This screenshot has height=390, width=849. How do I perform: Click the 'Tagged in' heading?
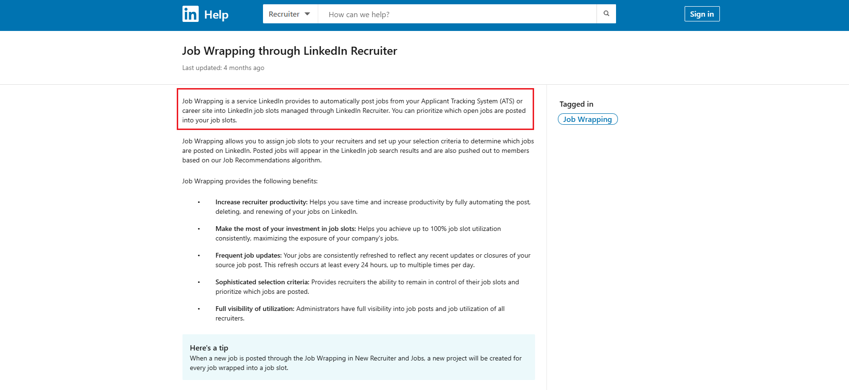(x=576, y=104)
